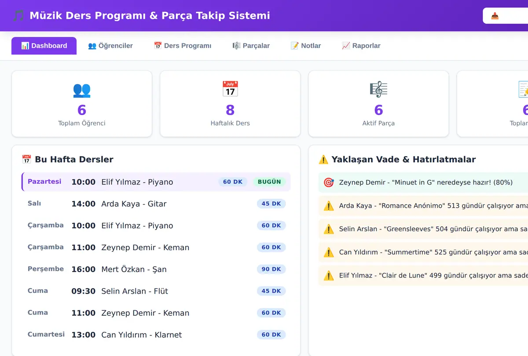
Task: Click the Yaklaşan Vade & Hatırlatmalar heading
Action: (x=403, y=159)
